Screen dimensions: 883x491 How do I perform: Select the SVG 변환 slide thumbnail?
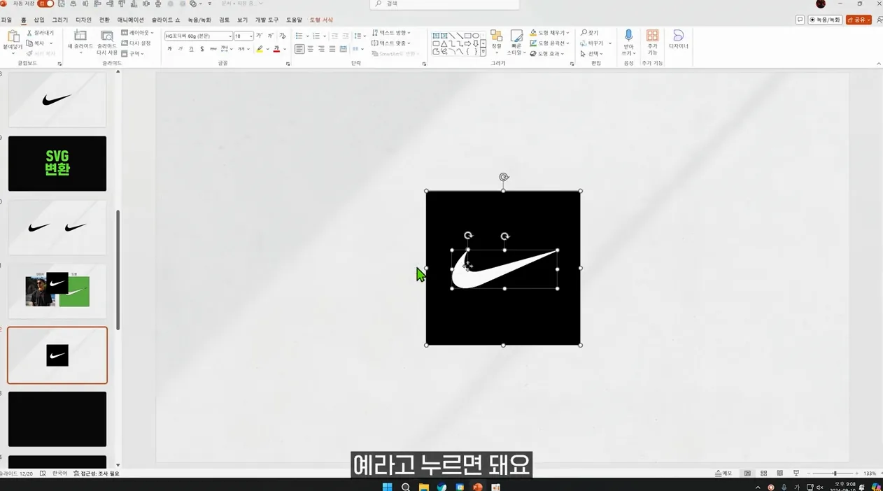point(57,164)
